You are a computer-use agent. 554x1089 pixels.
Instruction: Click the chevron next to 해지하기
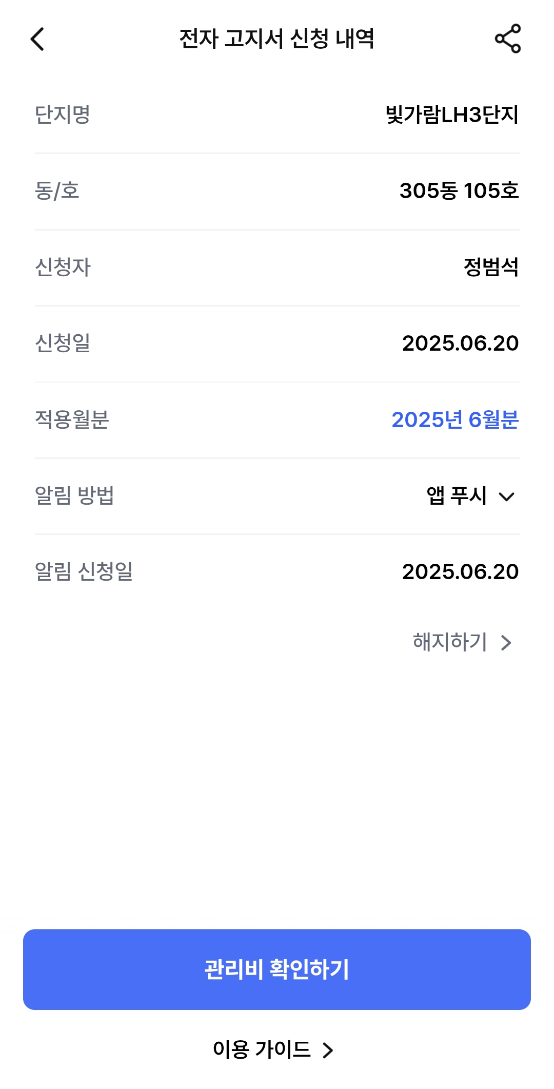[506, 643]
